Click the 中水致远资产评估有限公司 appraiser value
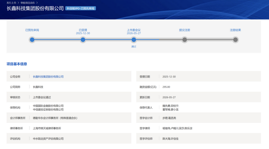The width and height of the screenshot is (269, 149). [48, 139]
